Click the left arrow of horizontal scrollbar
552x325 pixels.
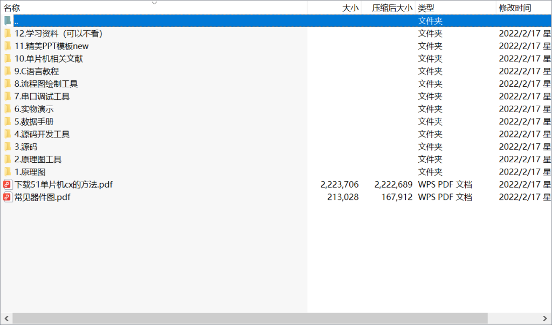coord(6,319)
